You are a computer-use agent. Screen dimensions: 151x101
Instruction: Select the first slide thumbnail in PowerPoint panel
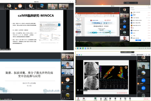pyautogui.click(x=79, y=19)
